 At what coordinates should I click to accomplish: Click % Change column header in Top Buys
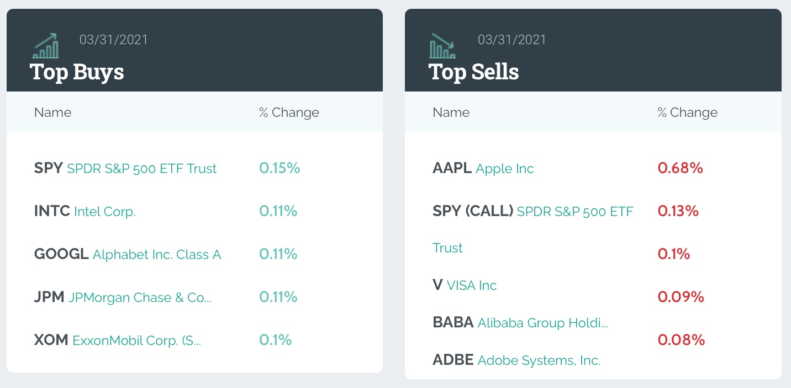289,112
